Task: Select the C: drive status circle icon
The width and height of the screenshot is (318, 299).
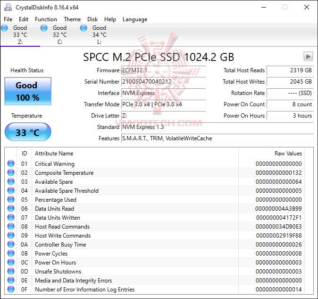Action: point(44,28)
